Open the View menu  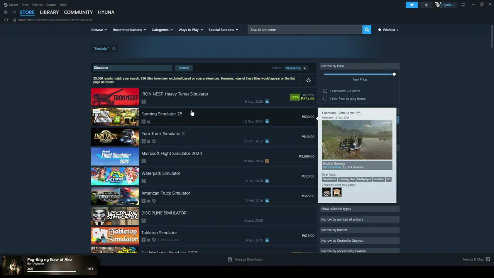click(x=25, y=5)
